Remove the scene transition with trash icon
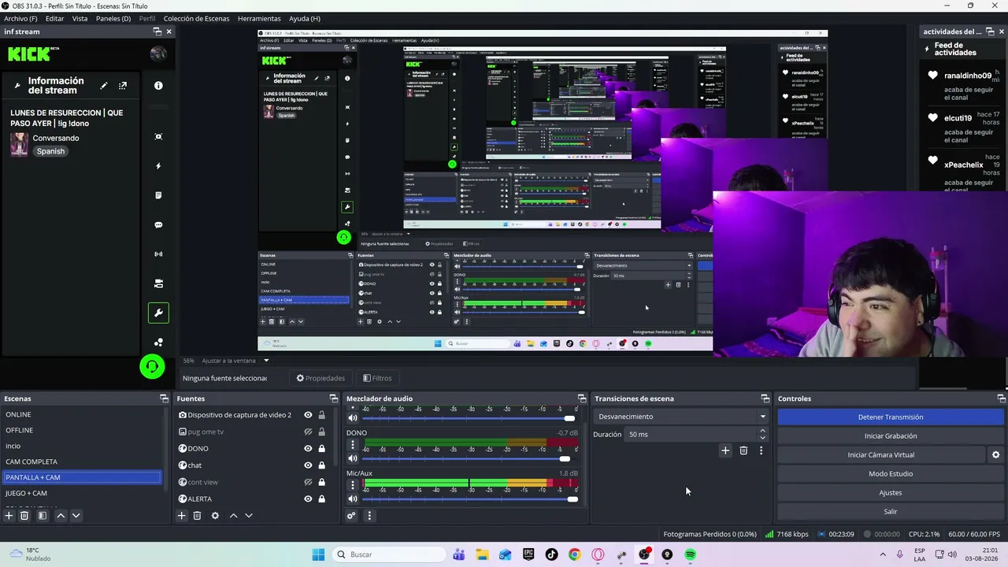Image resolution: width=1008 pixels, height=567 pixels. coord(743,450)
